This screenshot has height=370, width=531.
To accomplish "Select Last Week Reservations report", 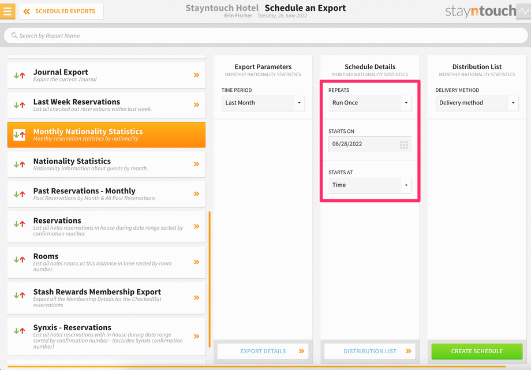I will [106, 105].
